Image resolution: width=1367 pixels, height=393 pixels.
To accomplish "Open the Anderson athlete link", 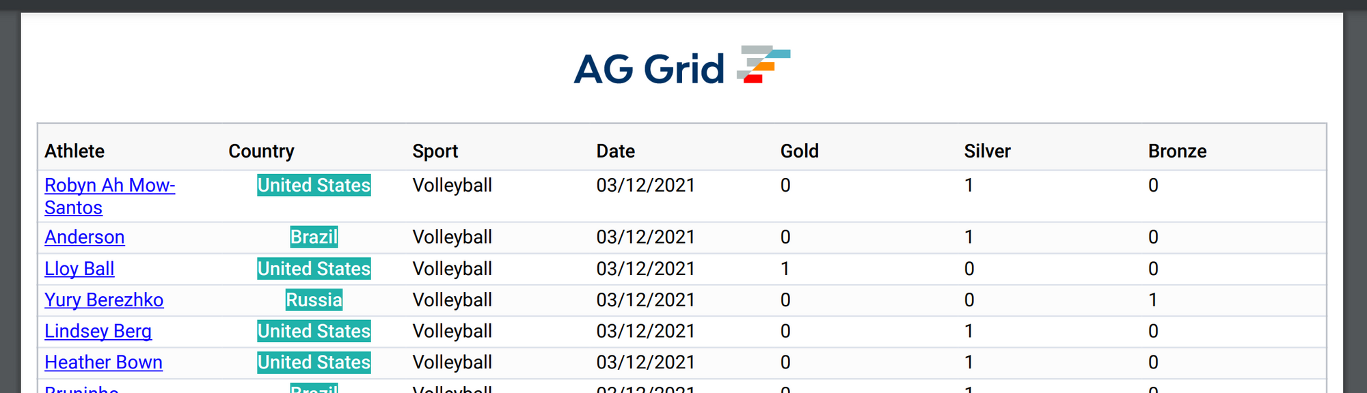I will click(x=85, y=237).
